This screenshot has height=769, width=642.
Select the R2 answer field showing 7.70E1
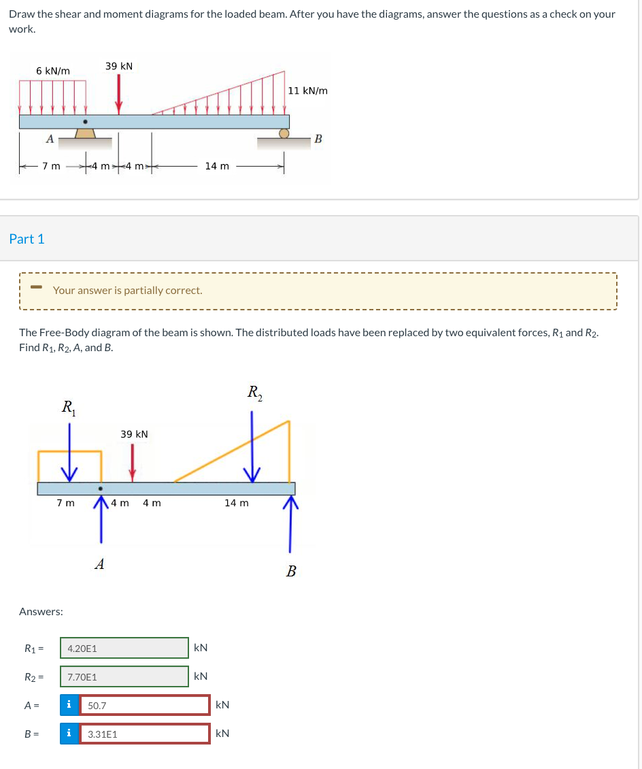click(124, 676)
